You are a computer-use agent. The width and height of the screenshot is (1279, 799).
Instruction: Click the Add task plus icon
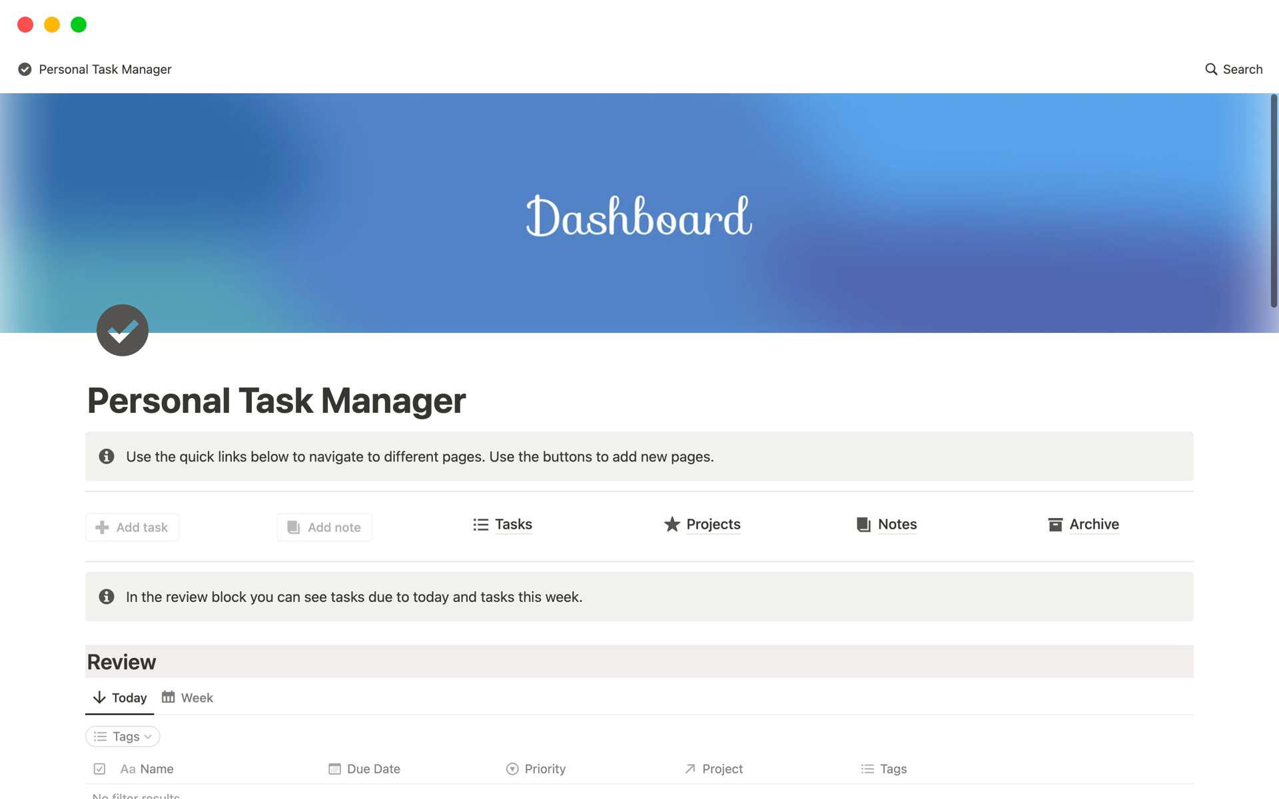(102, 527)
